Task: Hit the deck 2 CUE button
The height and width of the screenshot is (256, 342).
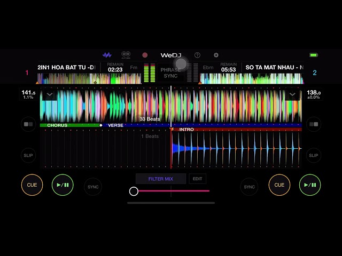Action: [279, 185]
